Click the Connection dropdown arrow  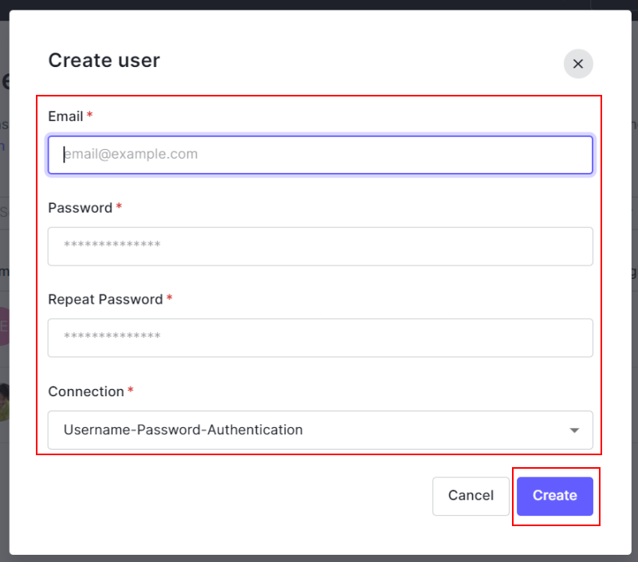[574, 430]
